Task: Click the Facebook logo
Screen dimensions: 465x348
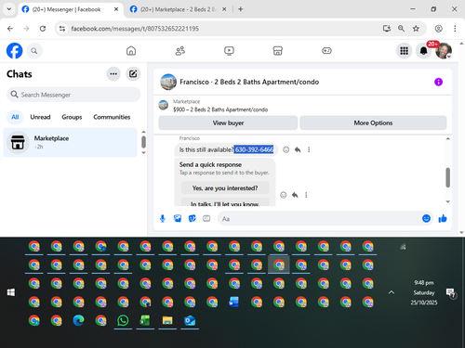Action: point(14,51)
